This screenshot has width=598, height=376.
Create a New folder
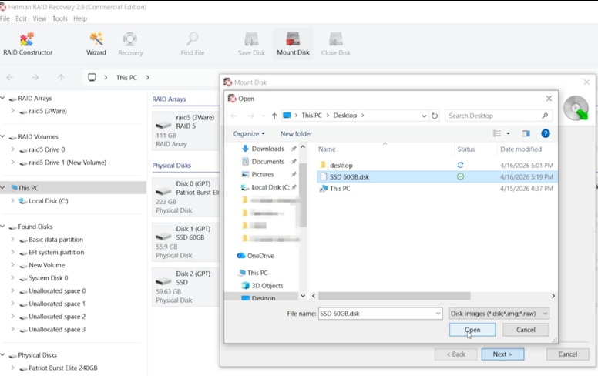click(296, 133)
